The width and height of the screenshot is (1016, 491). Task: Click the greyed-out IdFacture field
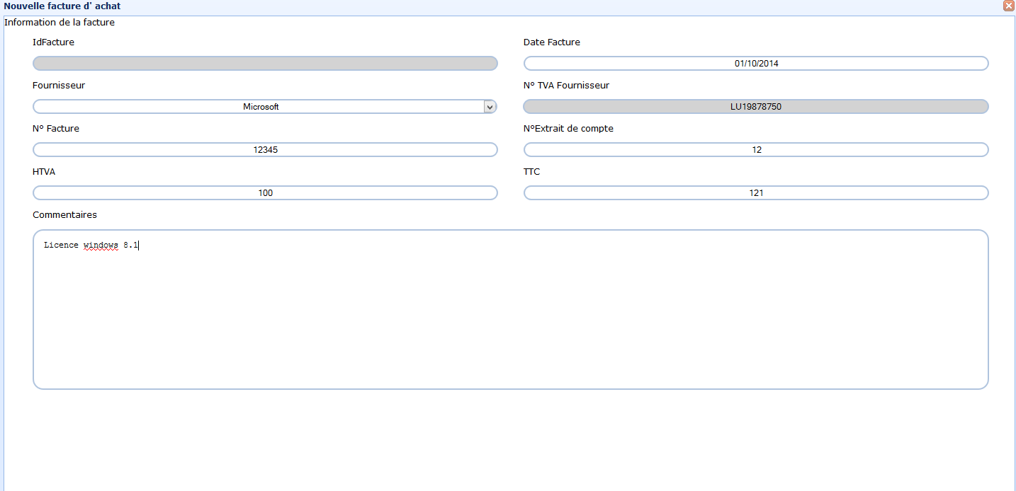265,64
